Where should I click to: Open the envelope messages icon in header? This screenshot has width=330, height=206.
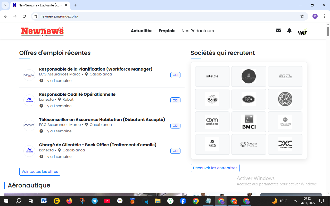(x=278, y=30)
